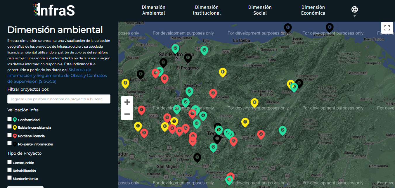
Task: Expand the language dropdown arrow below globe
Action: click(x=355, y=16)
